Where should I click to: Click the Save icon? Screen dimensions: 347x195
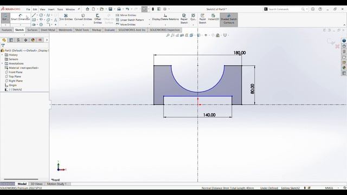pos(110,9)
